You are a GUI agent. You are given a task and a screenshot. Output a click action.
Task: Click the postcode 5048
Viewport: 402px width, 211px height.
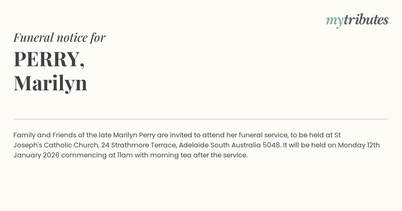click(x=272, y=145)
